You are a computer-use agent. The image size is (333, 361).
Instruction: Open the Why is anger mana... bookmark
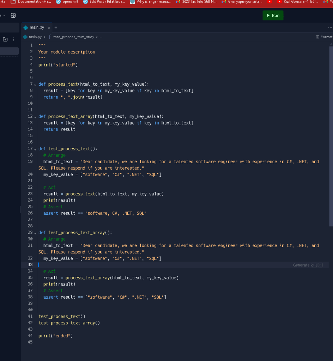pos(150,2)
